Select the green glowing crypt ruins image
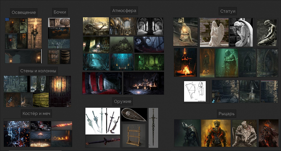 pos(149,62)
